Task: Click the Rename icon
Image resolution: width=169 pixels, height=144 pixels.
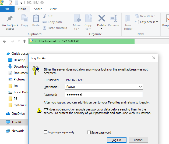Action: [114, 18]
